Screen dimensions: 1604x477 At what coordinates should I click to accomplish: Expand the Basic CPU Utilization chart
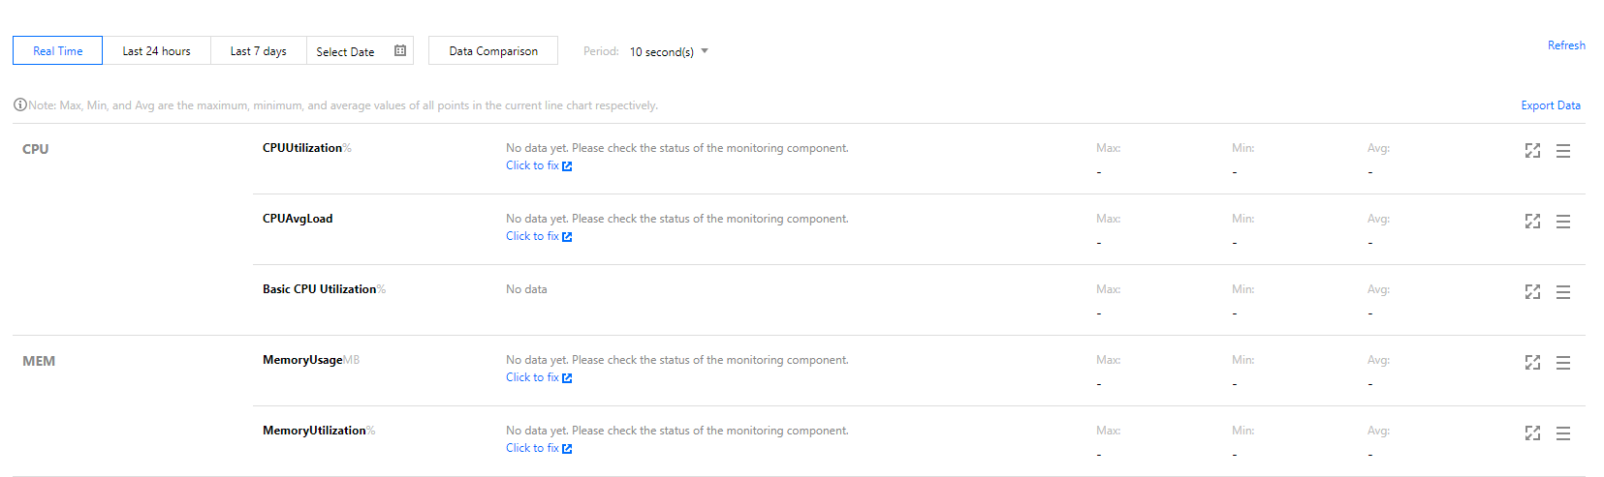click(1532, 292)
